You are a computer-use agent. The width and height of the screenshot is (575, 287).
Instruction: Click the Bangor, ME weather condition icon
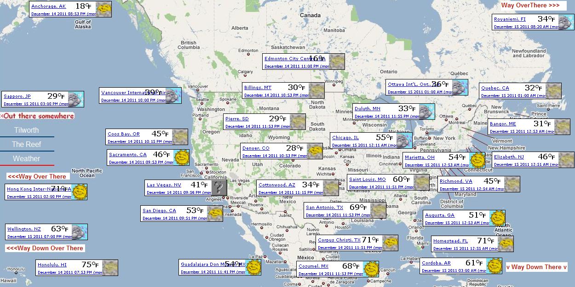(x=562, y=127)
